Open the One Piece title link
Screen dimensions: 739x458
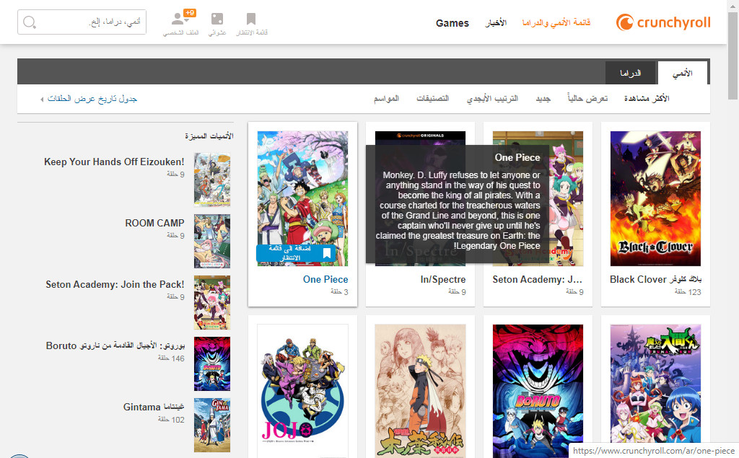(x=325, y=279)
